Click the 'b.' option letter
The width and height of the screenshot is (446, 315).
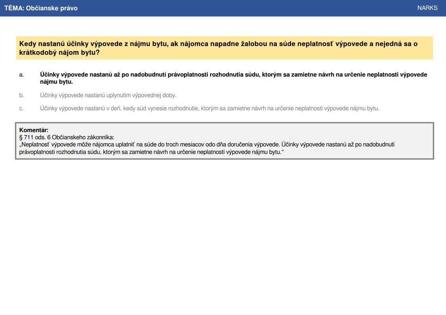(21, 95)
